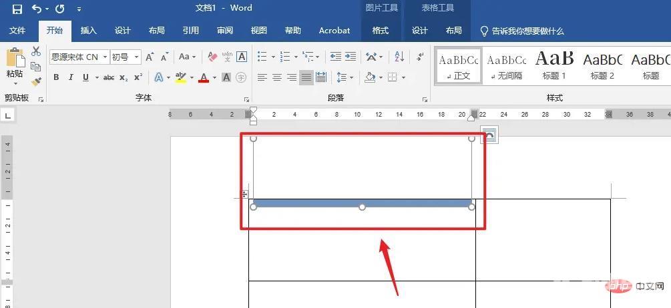Image resolution: width=671 pixels, height=308 pixels.
Task: Toggle justify paragraph alignment
Action: point(306,78)
